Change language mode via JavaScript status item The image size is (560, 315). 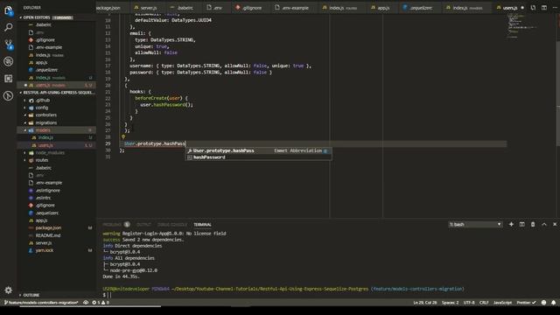502,303
